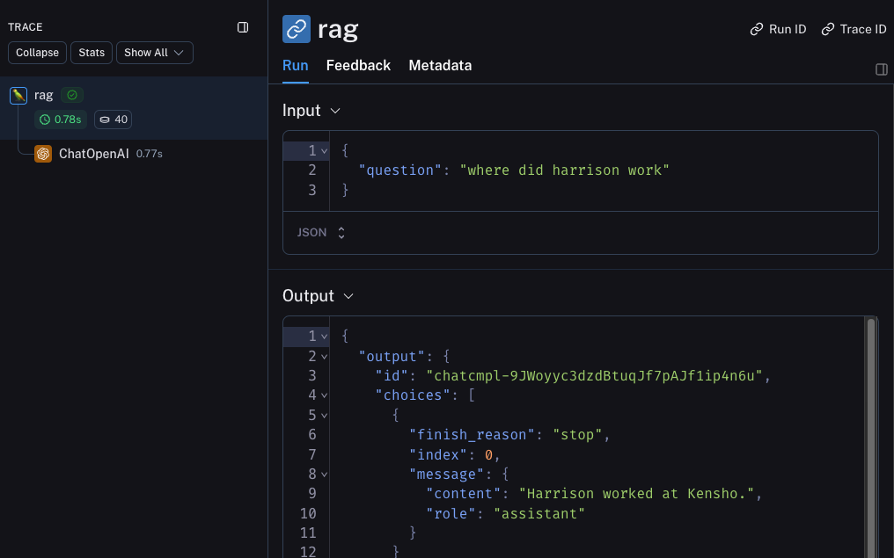Toggle the right side panel icon
The image size is (894, 558).
(x=882, y=69)
